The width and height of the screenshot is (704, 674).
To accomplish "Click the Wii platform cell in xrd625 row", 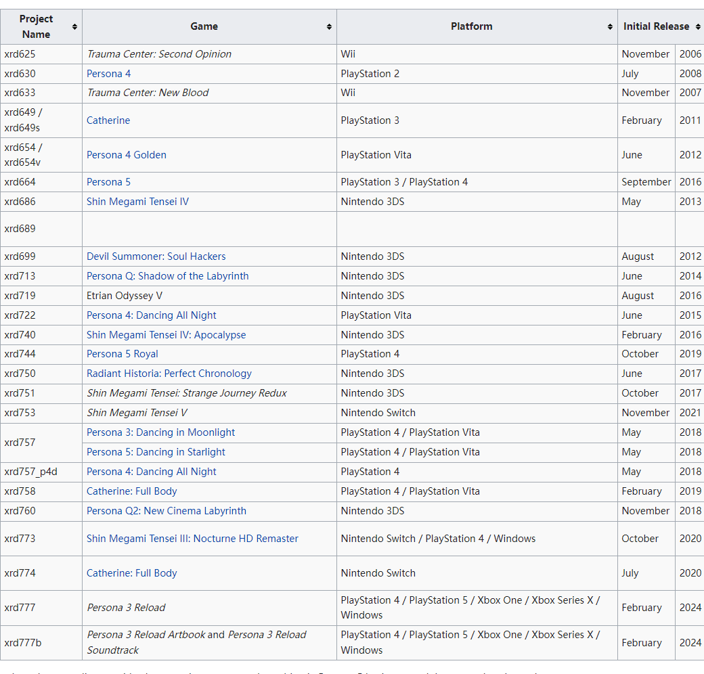I will tap(477, 54).
